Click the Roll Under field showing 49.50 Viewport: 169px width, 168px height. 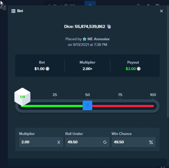88,142
